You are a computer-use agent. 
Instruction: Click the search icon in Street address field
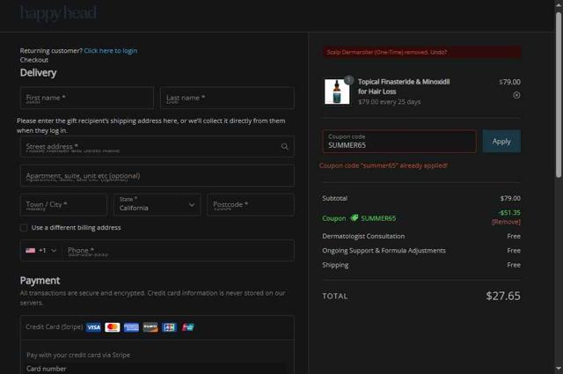(285, 147)
